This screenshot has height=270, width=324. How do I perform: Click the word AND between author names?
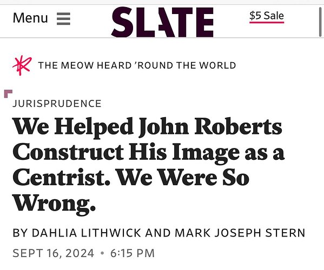[157, 233]
